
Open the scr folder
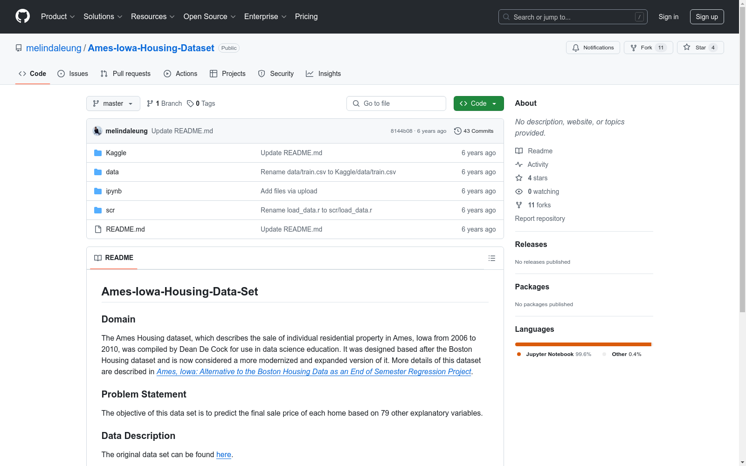click(111, 210)
